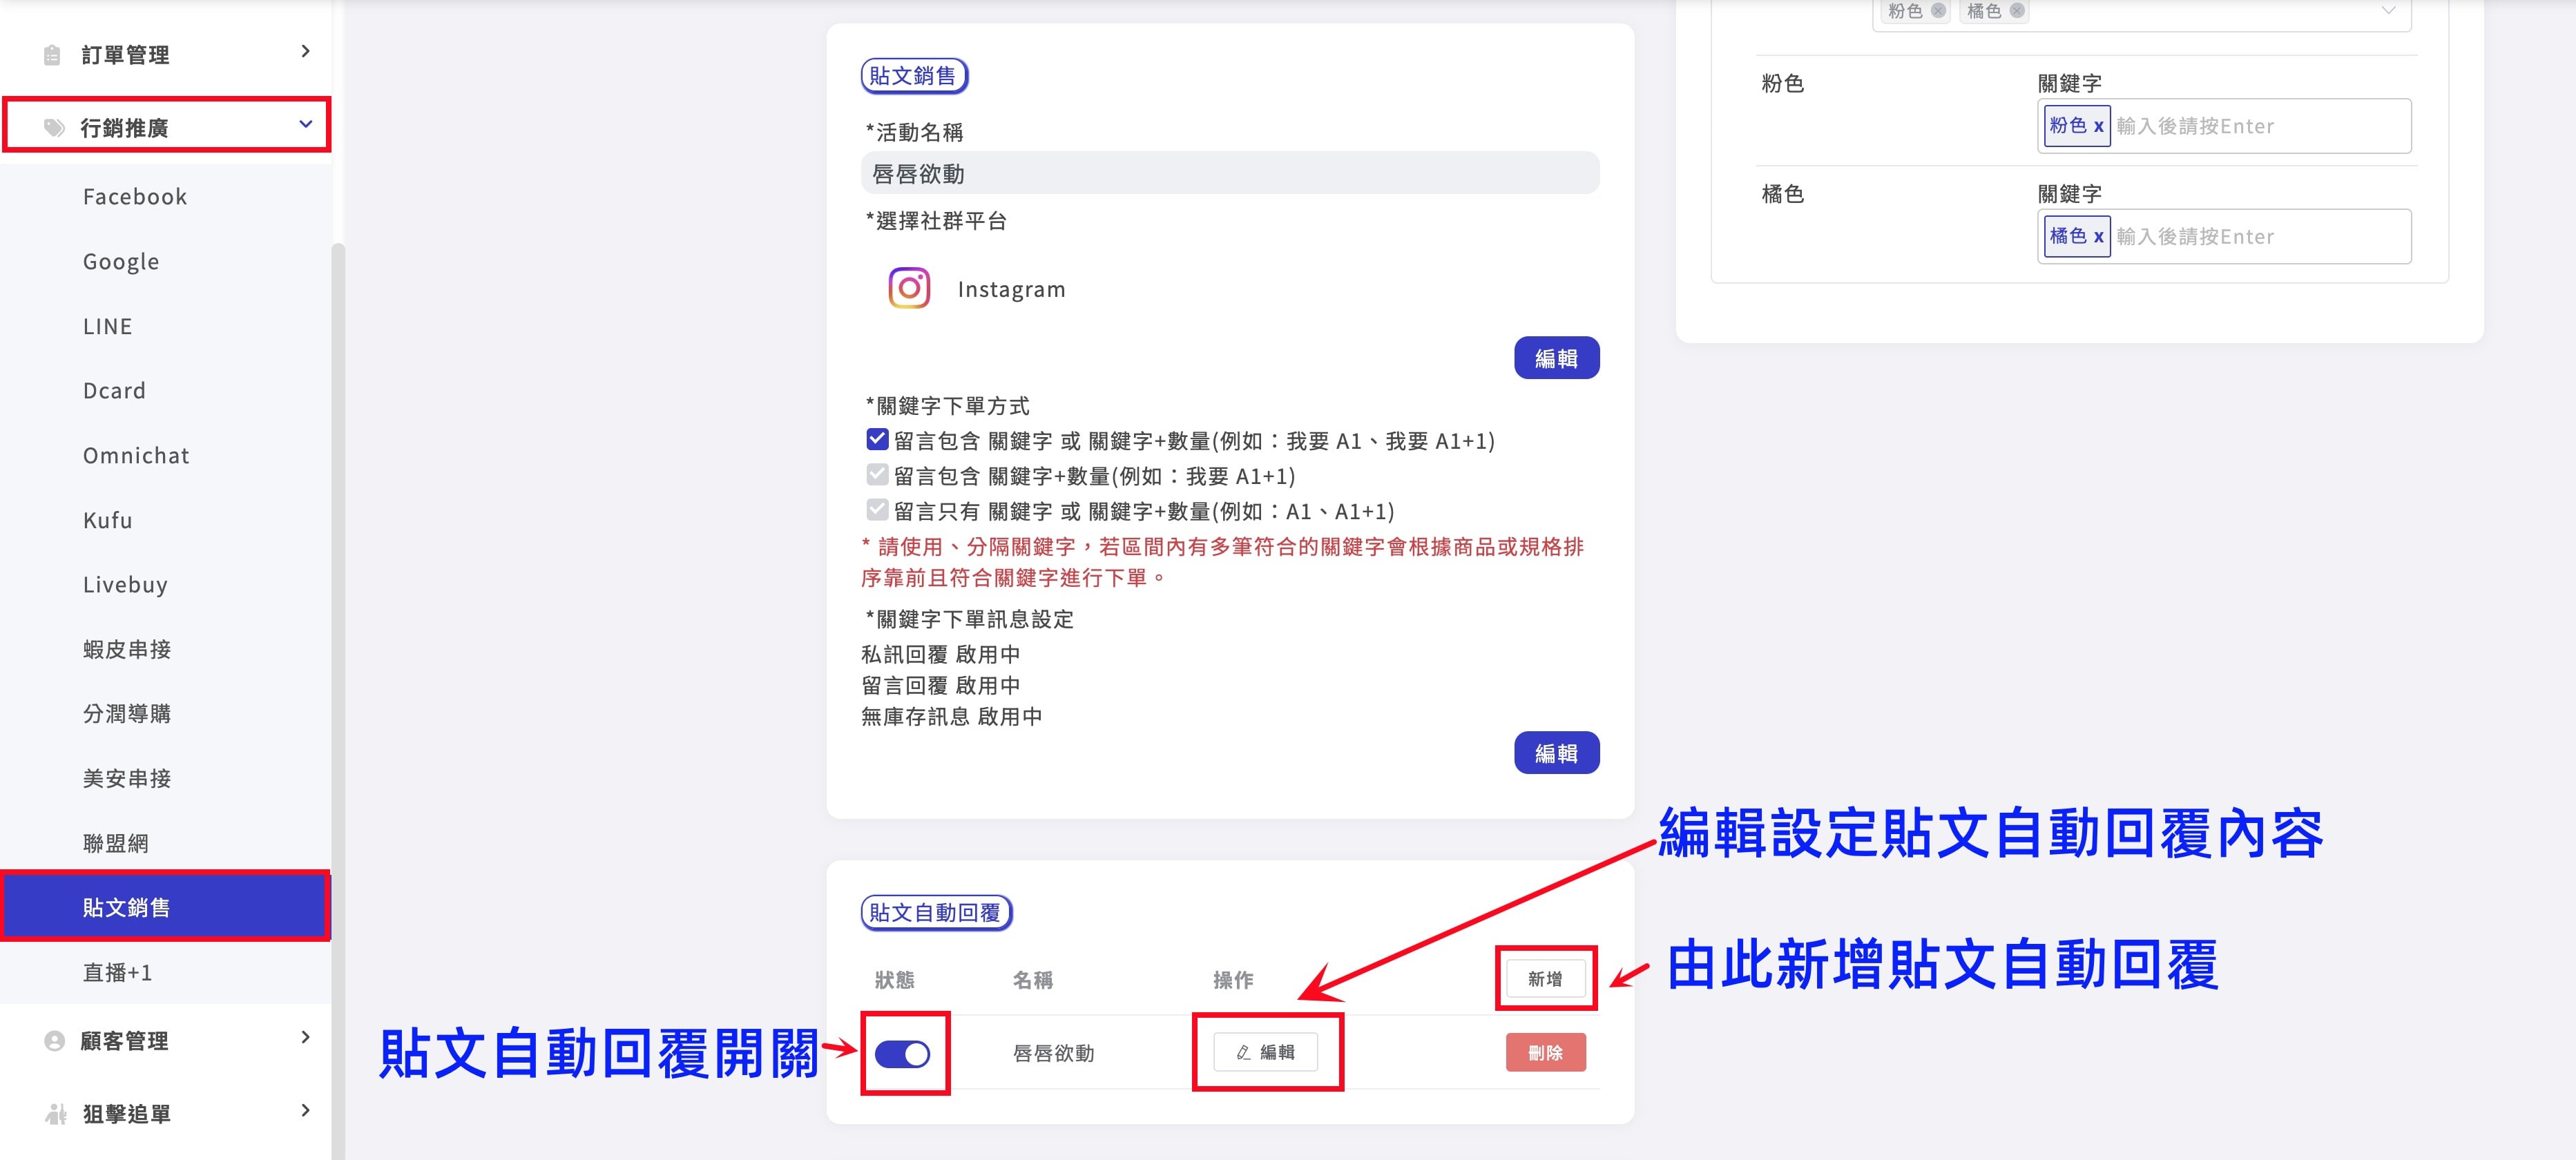The image size is (2576, 1160).
Task: Expand the 顧客管理 menu chevron
Action: 305,1037
